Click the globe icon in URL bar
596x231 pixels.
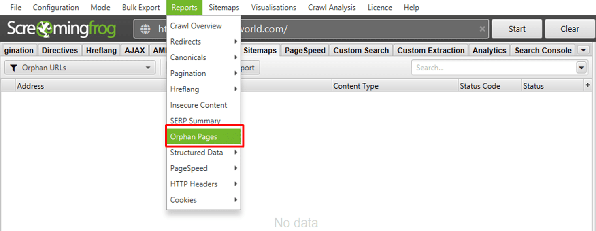pyautogui.click(x=145, y=29)
